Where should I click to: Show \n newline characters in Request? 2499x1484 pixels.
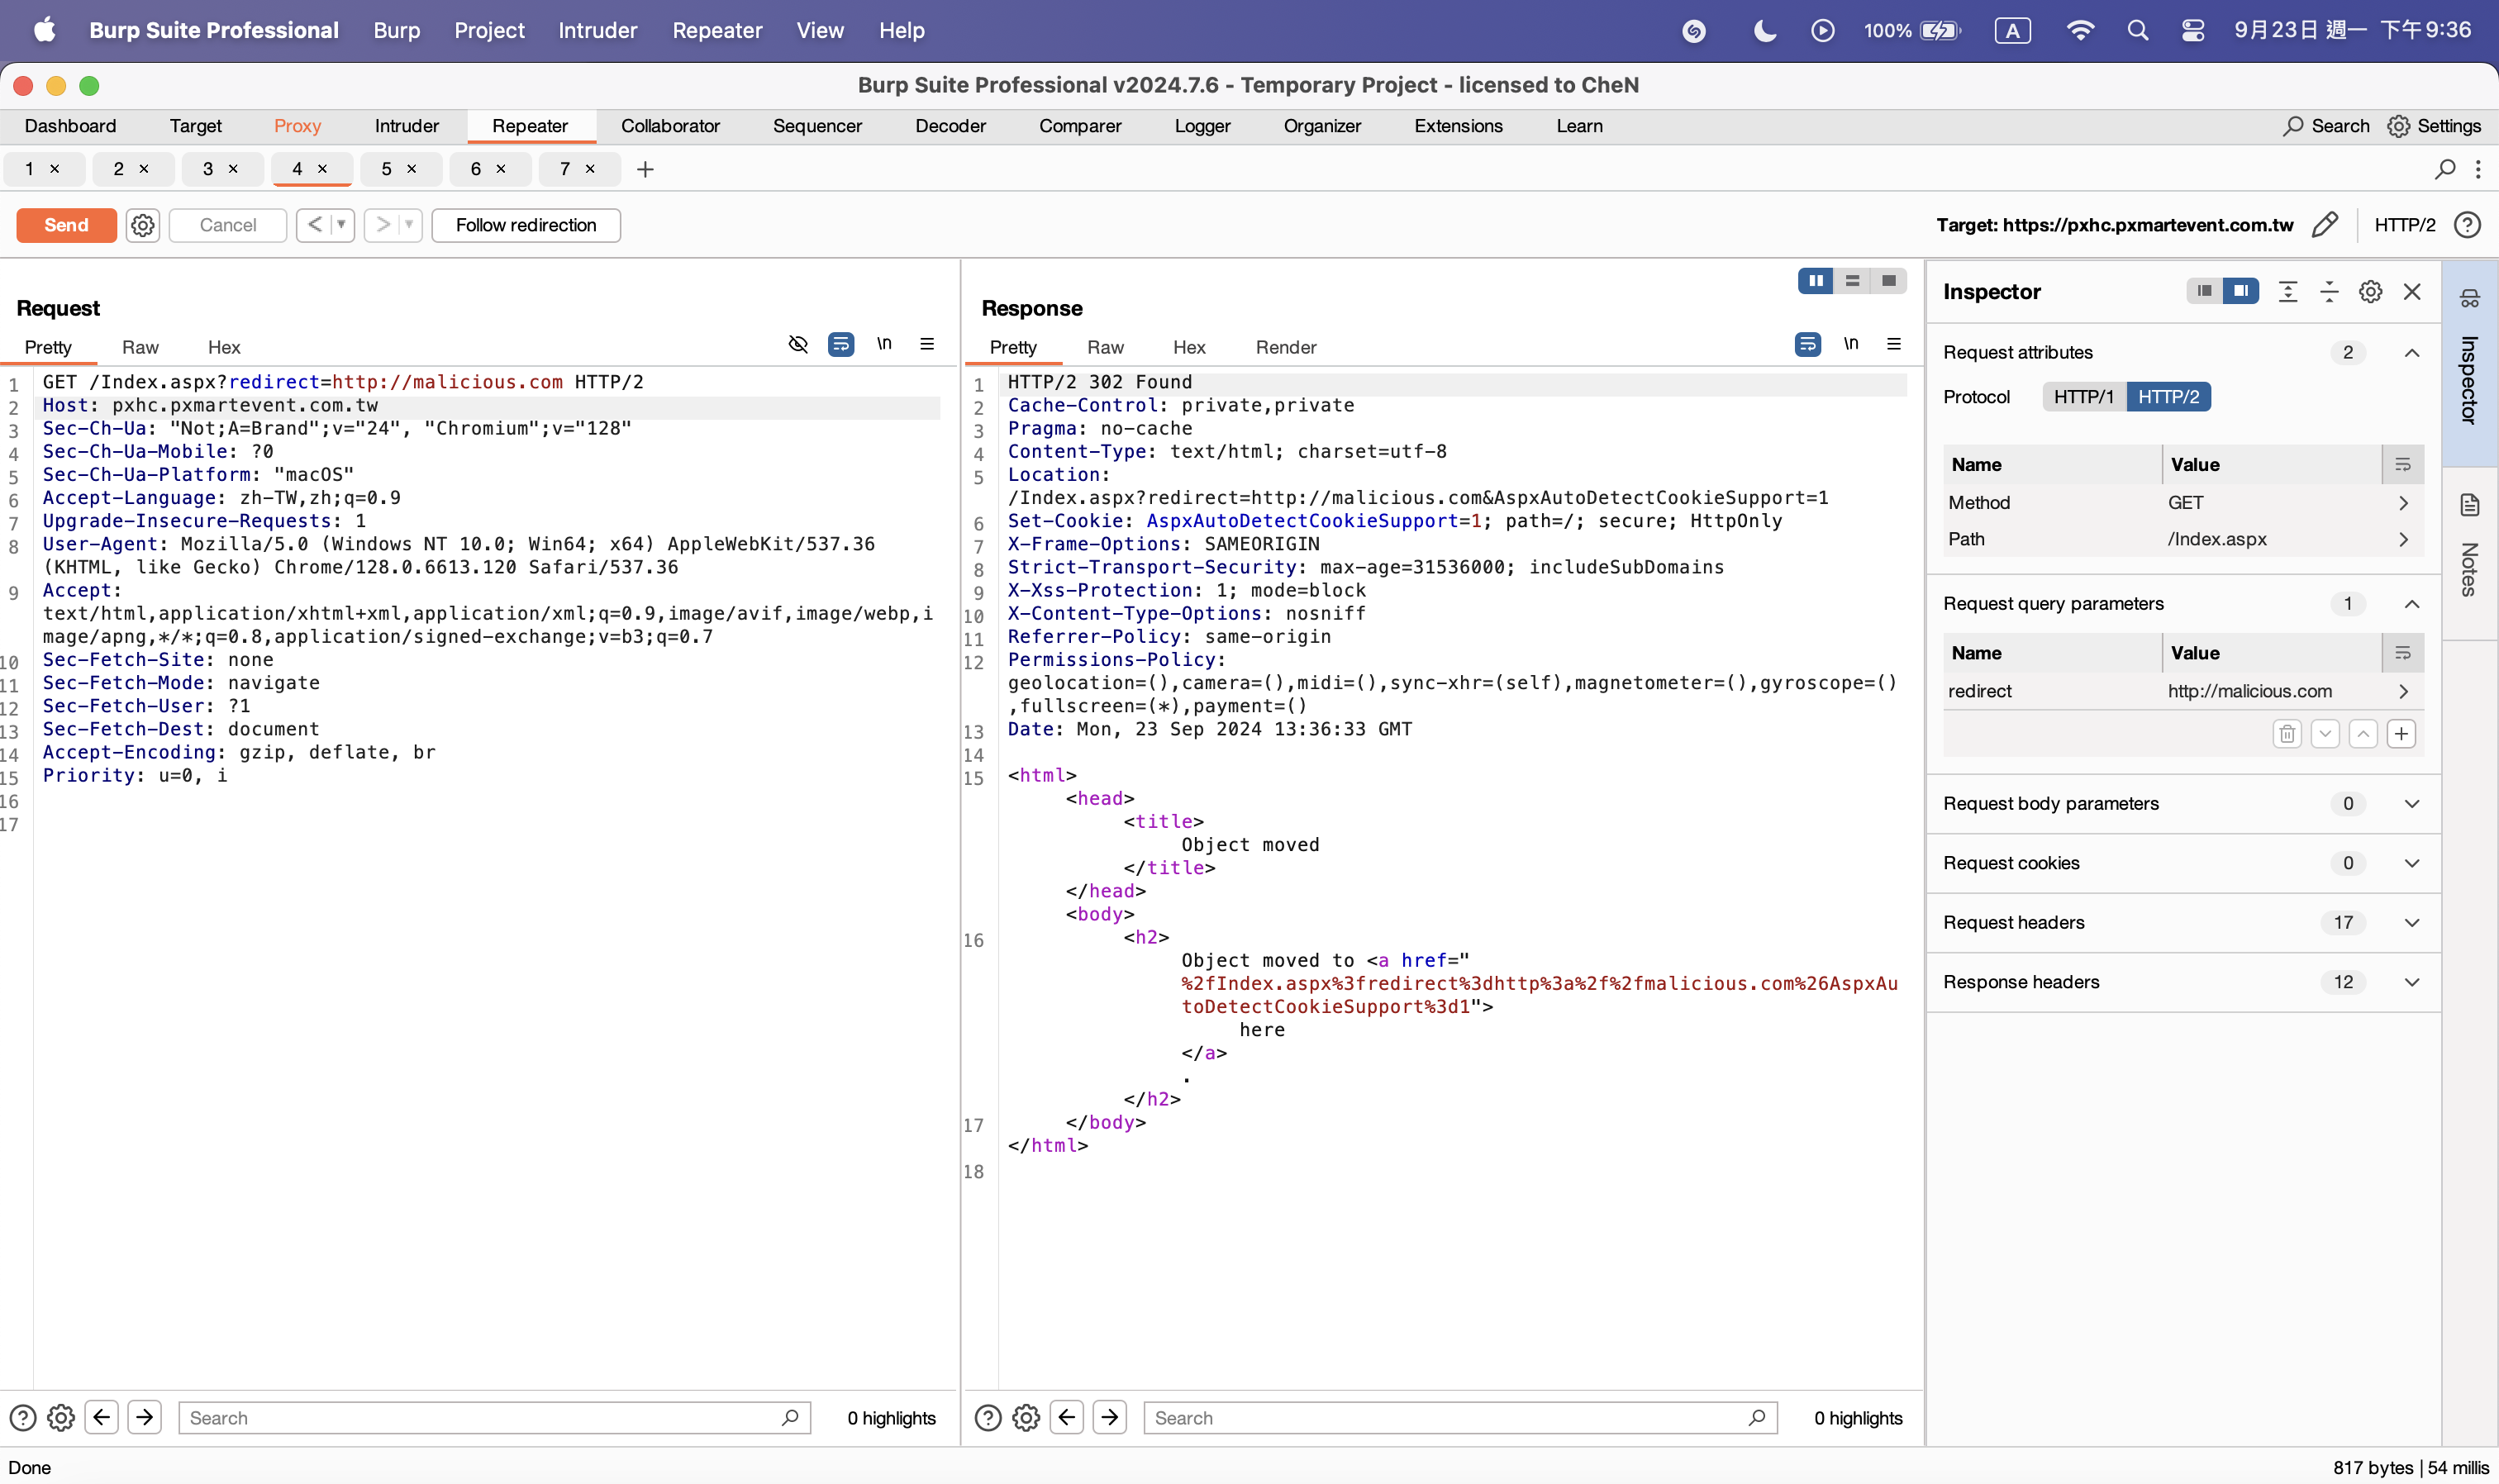884,344
